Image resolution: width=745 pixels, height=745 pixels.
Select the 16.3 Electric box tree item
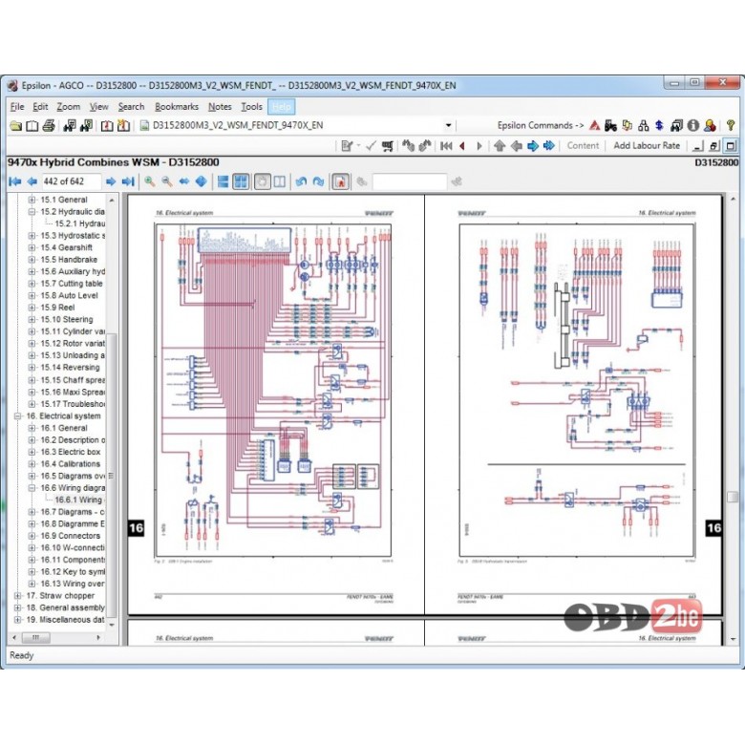point(71,453)
